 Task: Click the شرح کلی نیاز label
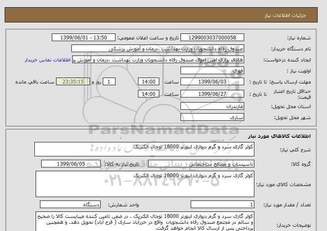pyautogui.click(x=295, y=150)
